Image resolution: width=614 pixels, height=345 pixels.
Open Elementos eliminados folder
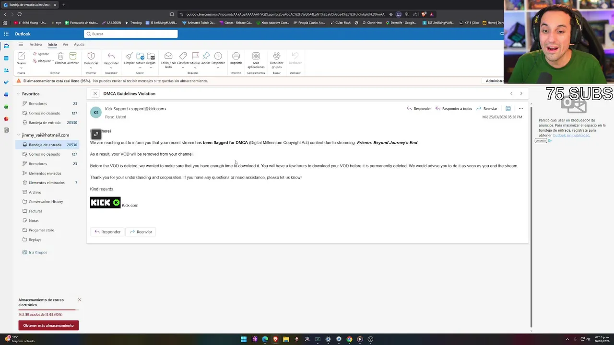click(x=47, y=183)
